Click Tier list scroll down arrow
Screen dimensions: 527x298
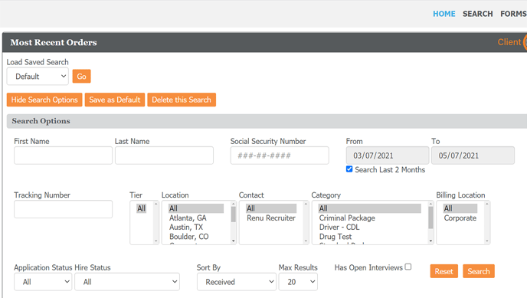(x=155, y=241)
